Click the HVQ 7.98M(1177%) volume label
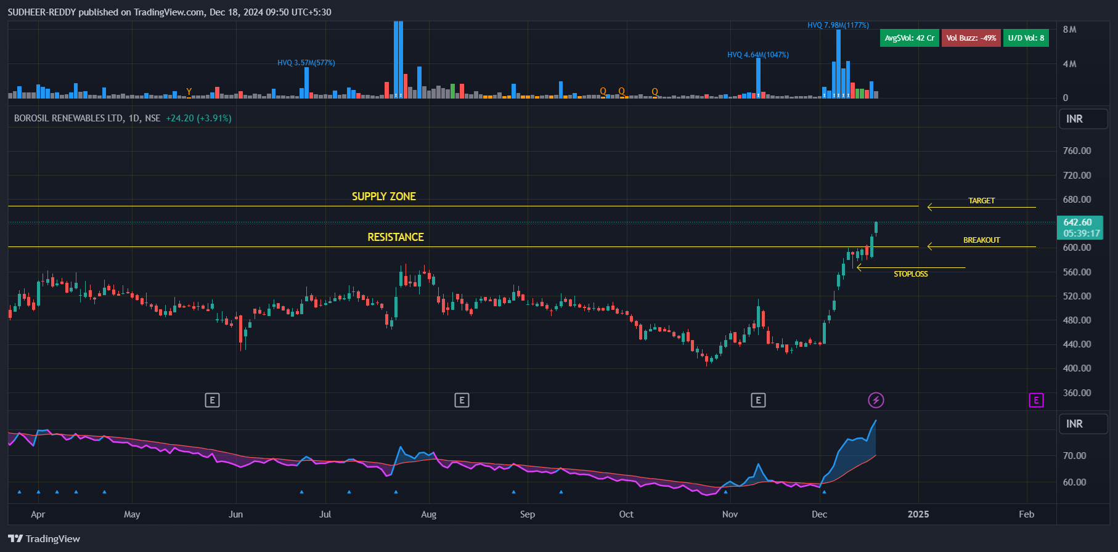This screenshot has width=1118, height=552. click(x=838, y=25)
